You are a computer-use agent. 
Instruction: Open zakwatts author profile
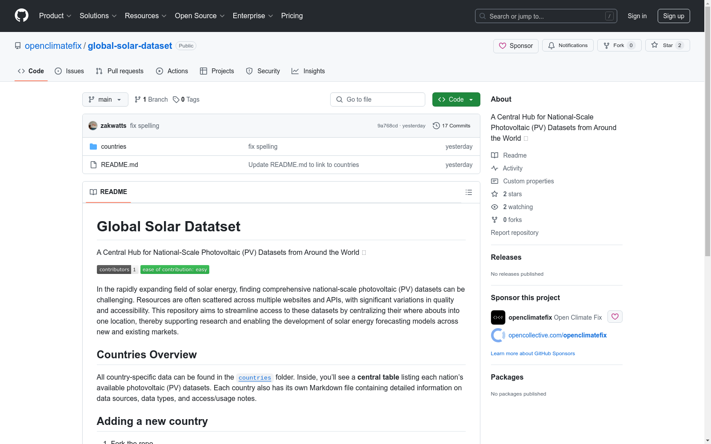(x=113, y=126)
